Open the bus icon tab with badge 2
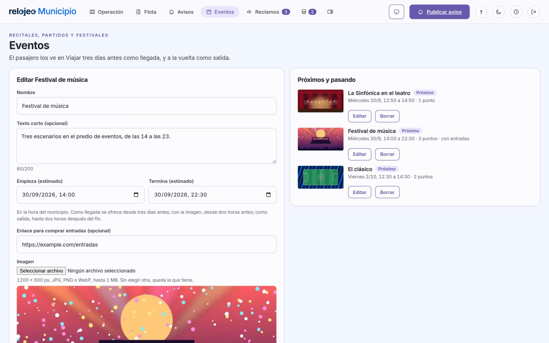Viewport: 549px width, 343px height. tap(309, 12)
